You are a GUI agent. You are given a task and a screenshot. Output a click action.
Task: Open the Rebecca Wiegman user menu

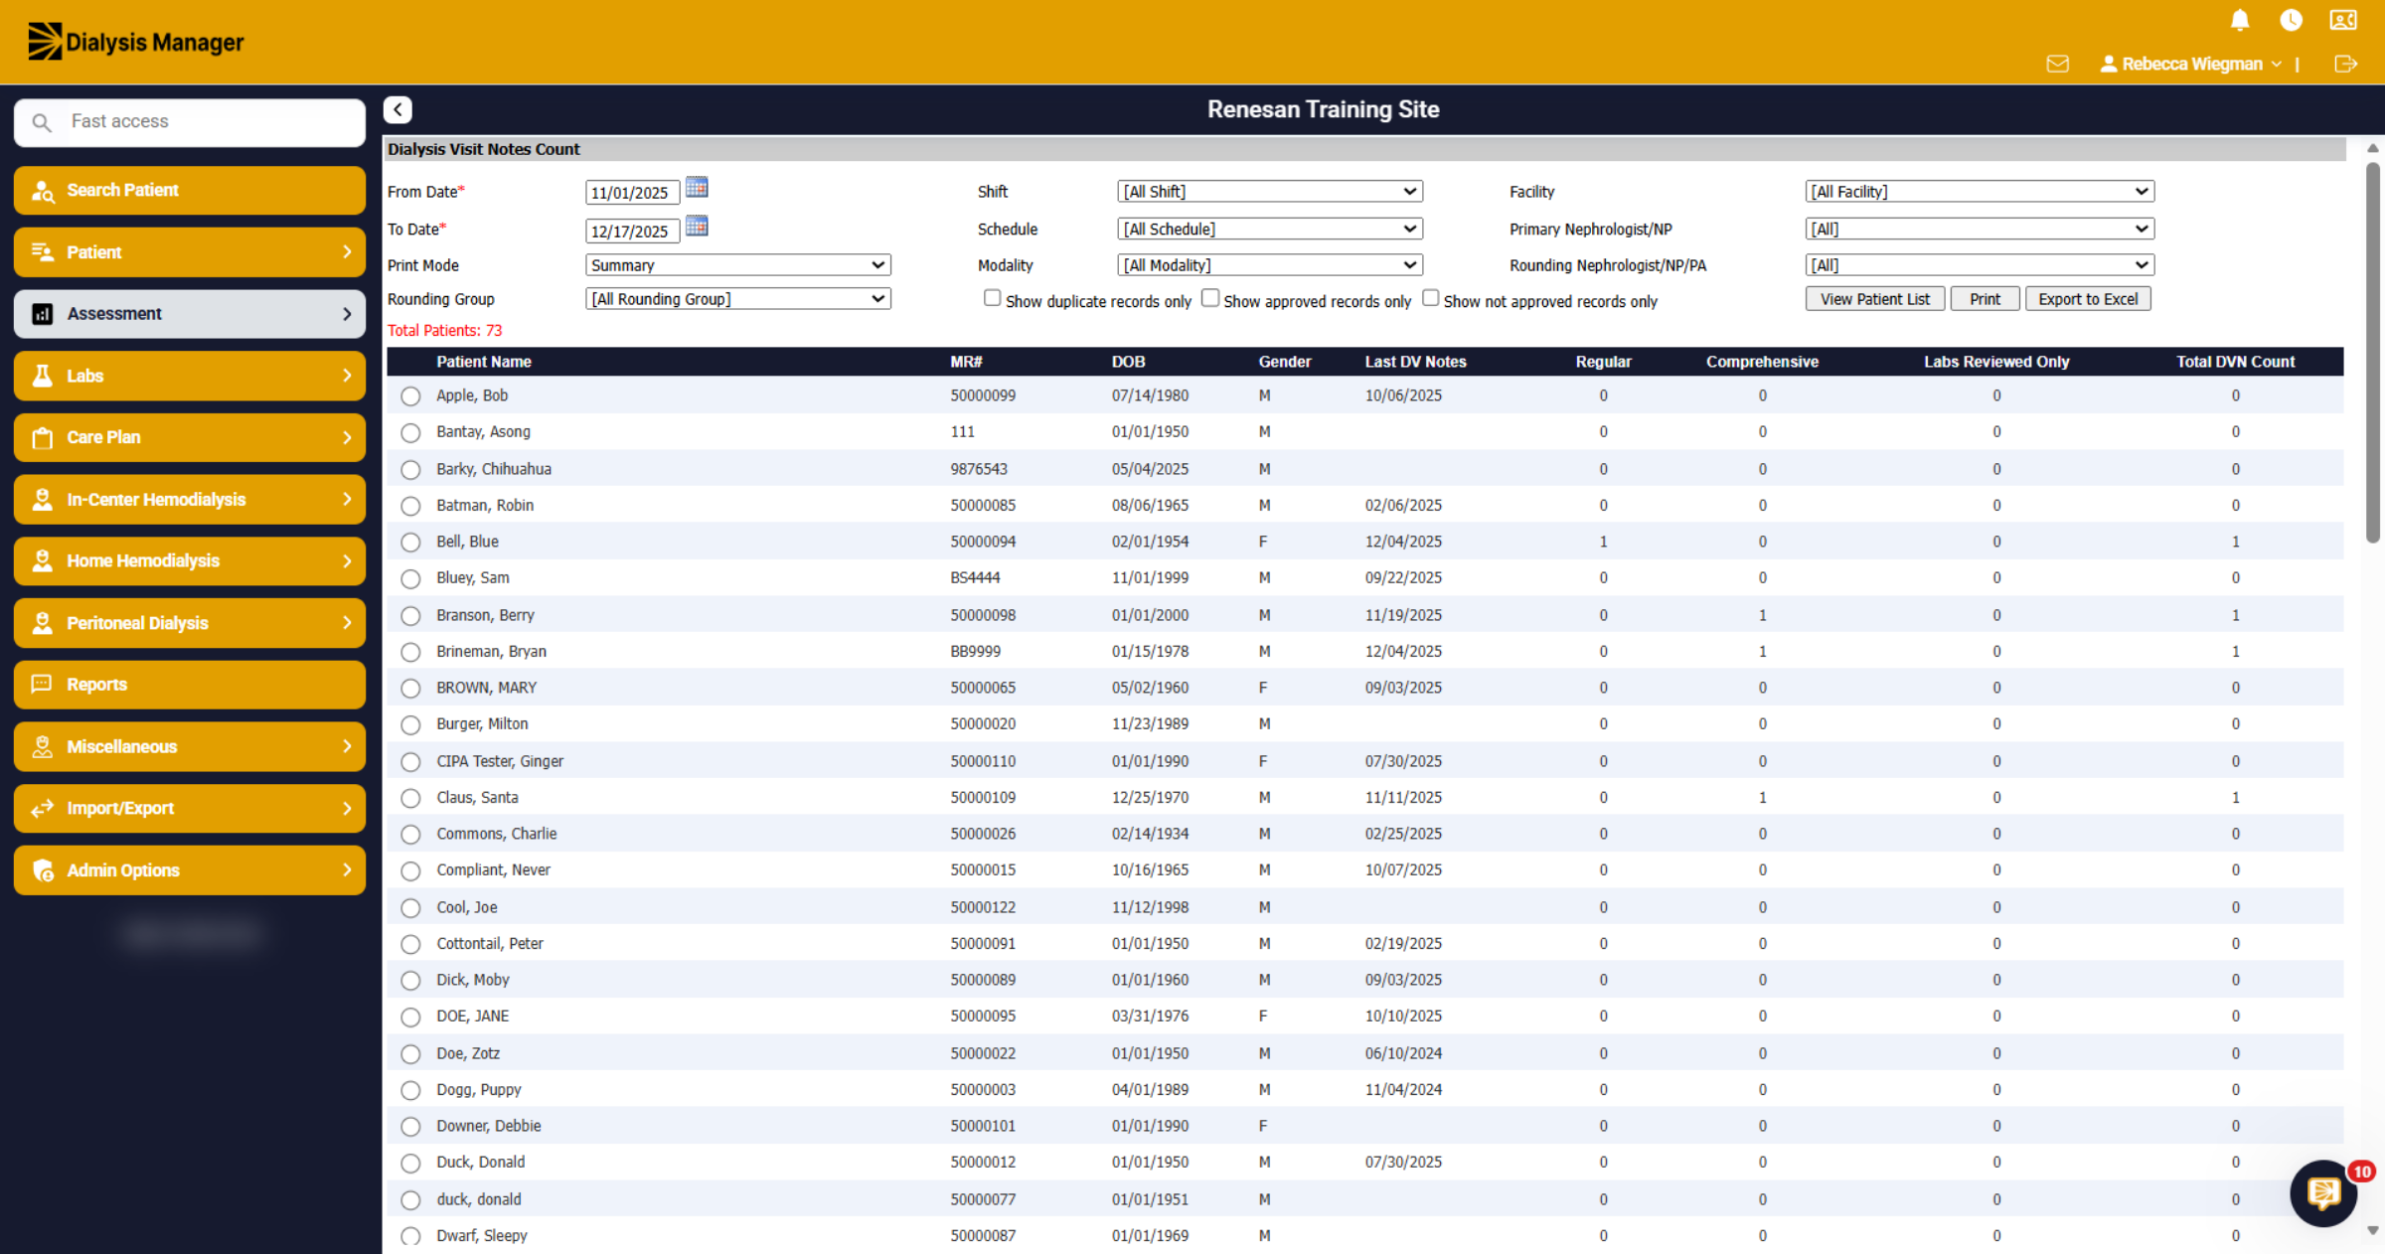[2191, 64]
